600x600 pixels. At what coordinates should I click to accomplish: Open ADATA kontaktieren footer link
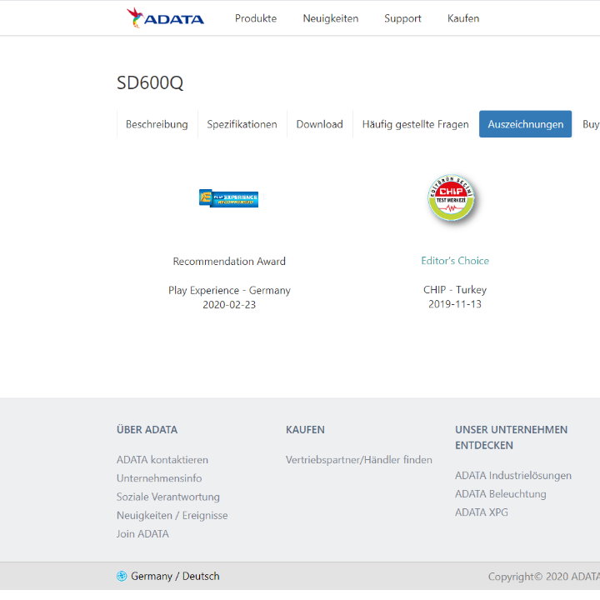(x=162, y=459)
